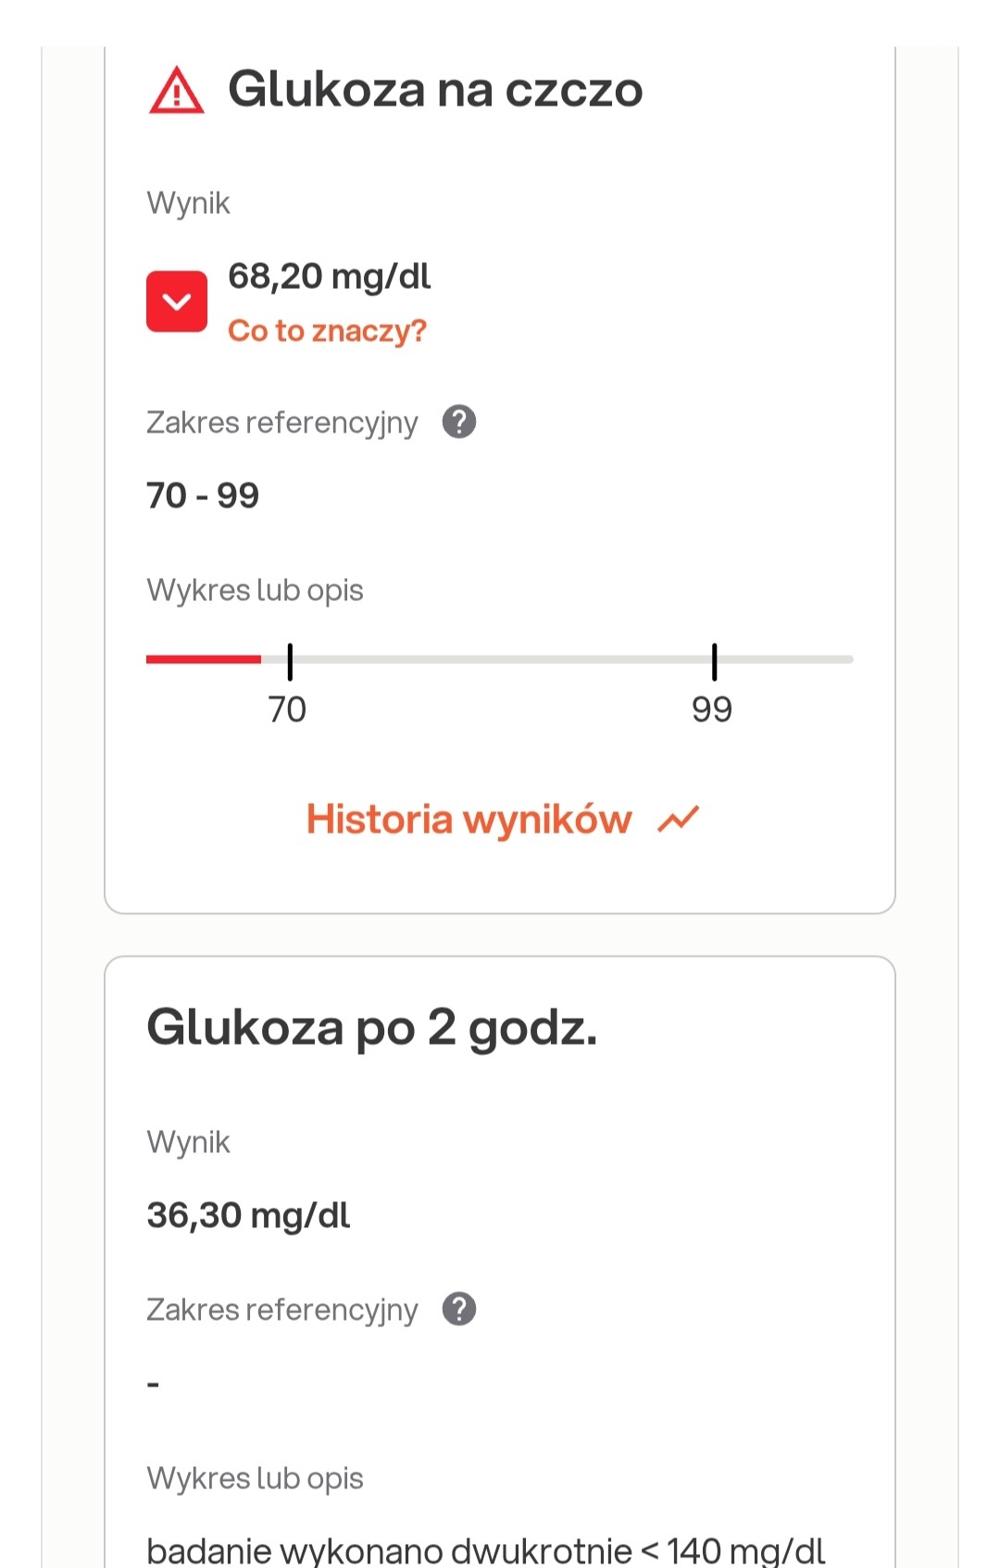
Task: Select the "Glukoza na czczo" heading
Action: (x=435, y=90)
